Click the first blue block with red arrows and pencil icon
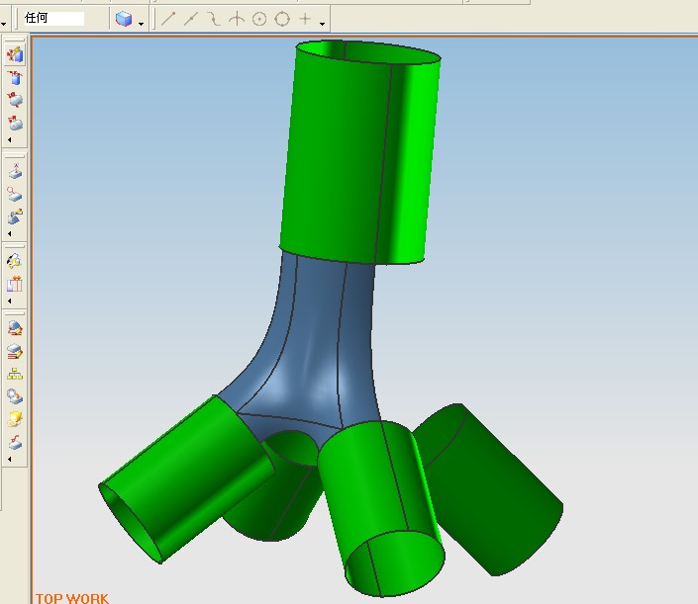The width and height of the screenshot is (698, 604). tap(15, 54)
